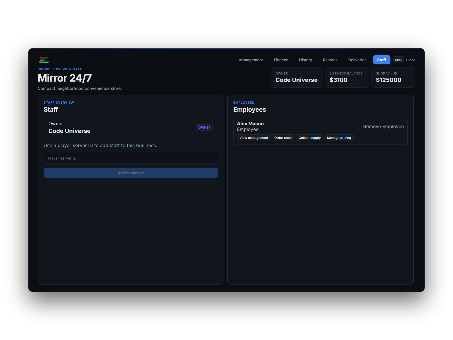The image size is (453, 340).
Task: Click the Mirror 24/7 title
Action: point(65,78)
